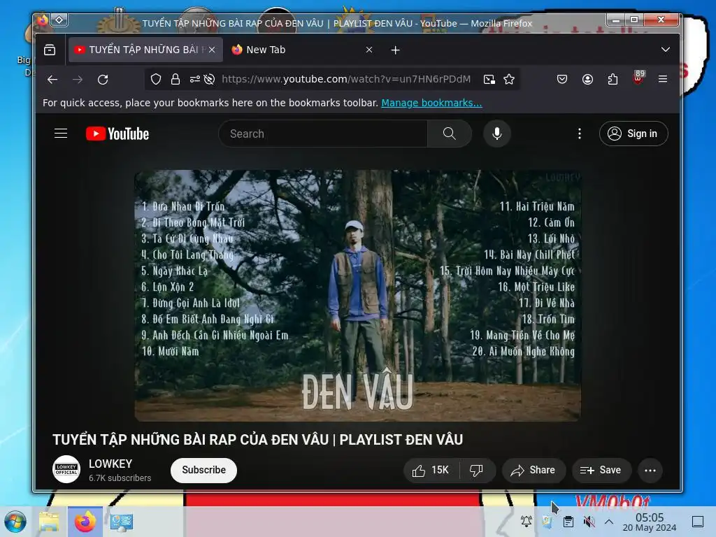The width and height of the screenshot is (716, 537).
Task: Minimize the Firefox window
Action: click(x=616, y=20)
